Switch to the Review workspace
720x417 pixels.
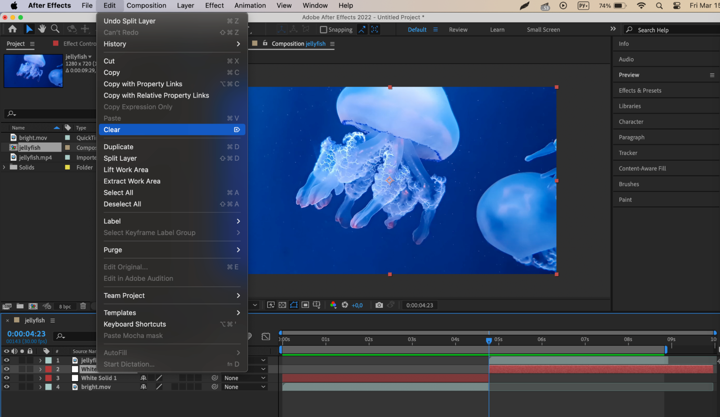pos(458,29)
